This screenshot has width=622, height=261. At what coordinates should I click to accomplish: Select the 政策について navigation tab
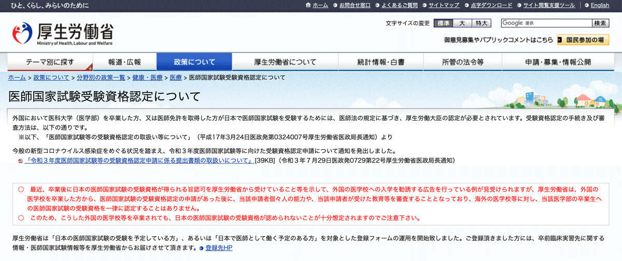coord(194,62)
